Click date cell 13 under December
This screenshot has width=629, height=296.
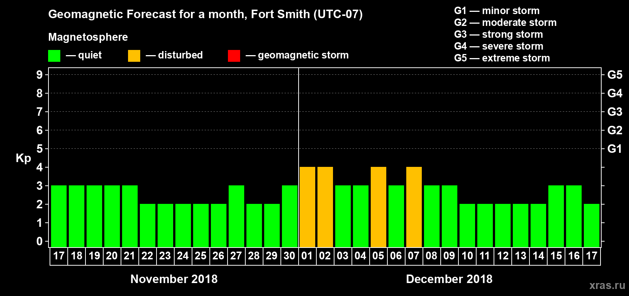click(x=521, y=256)
